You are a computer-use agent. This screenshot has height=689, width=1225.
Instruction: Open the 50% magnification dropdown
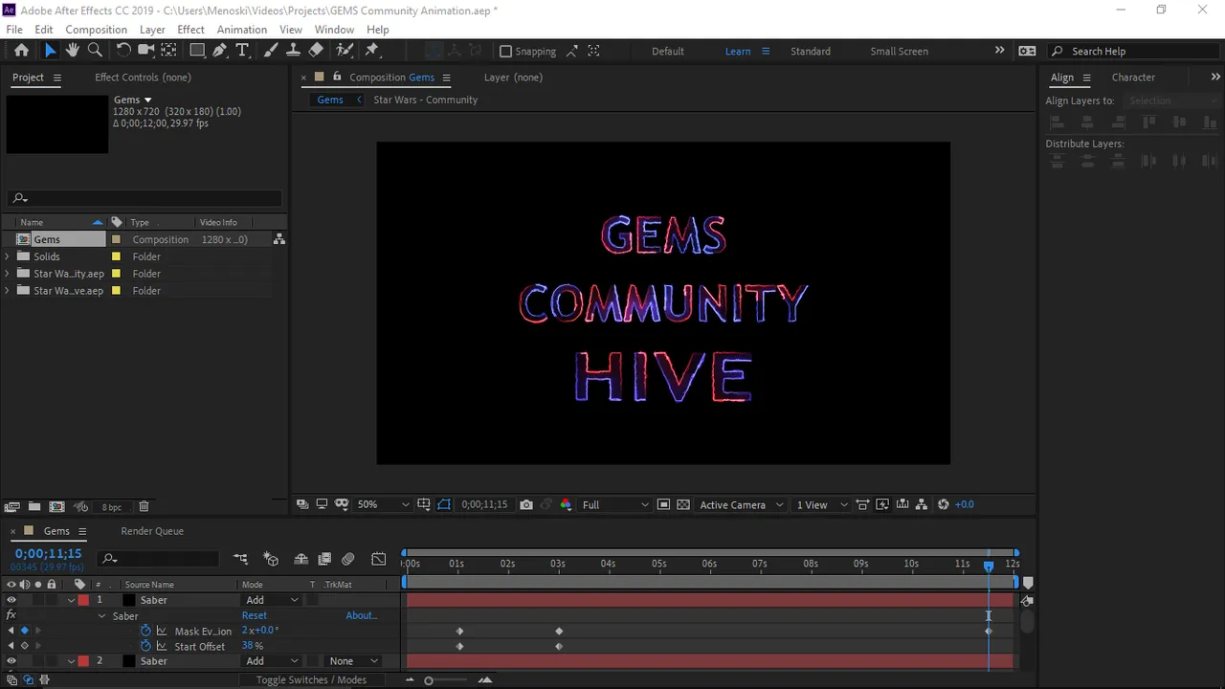pos(384,504)
